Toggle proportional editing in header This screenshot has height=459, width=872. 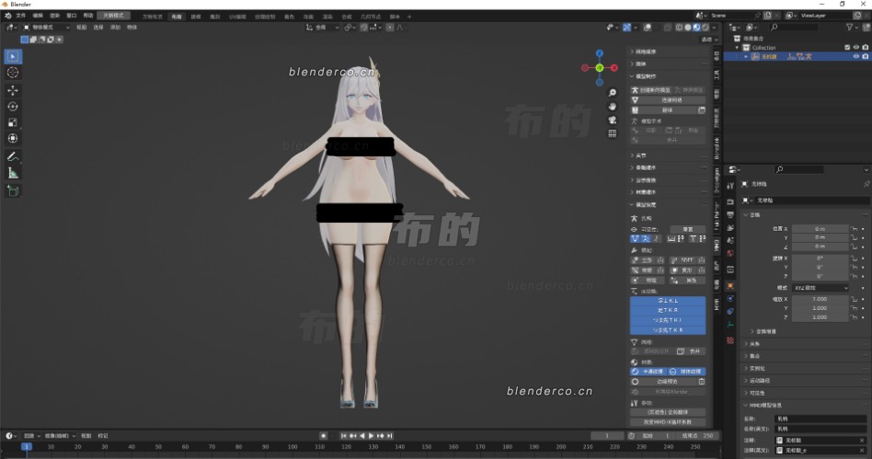[390, 28]
